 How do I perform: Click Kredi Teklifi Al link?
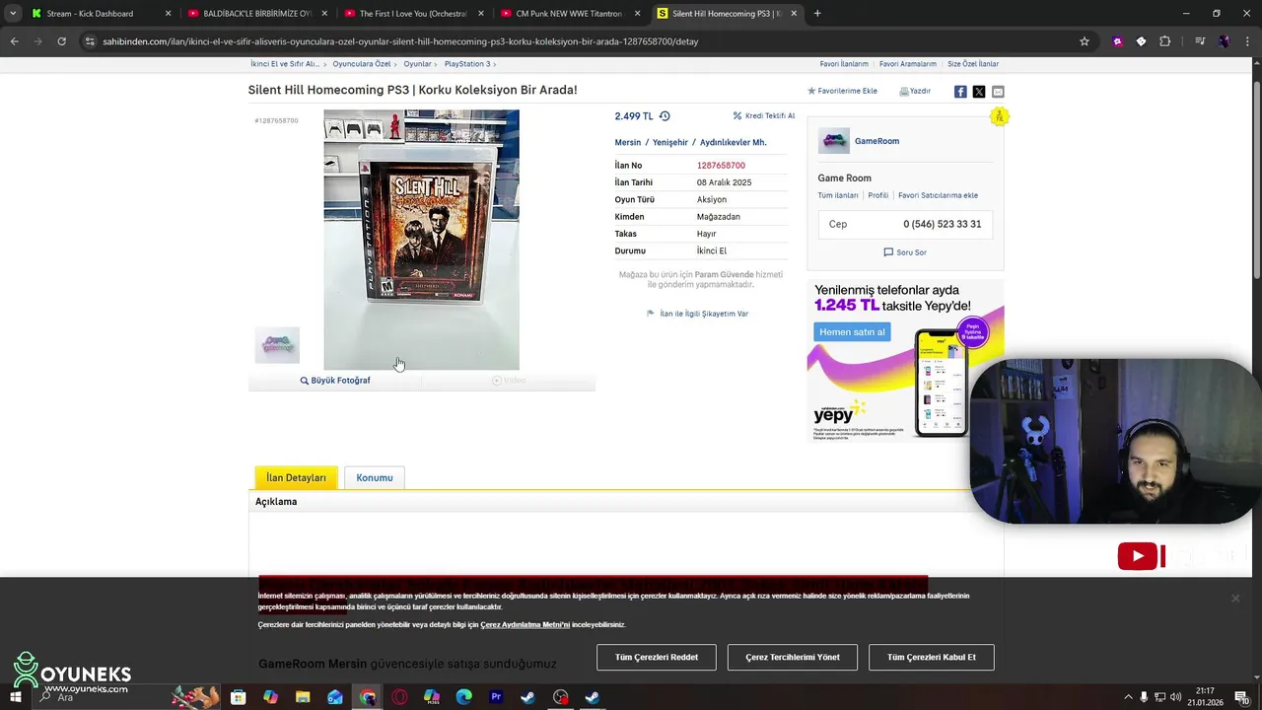pos(764,115)
